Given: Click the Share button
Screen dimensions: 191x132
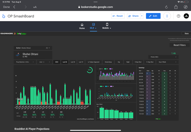Looking at the screenshot, I should 134,16.
